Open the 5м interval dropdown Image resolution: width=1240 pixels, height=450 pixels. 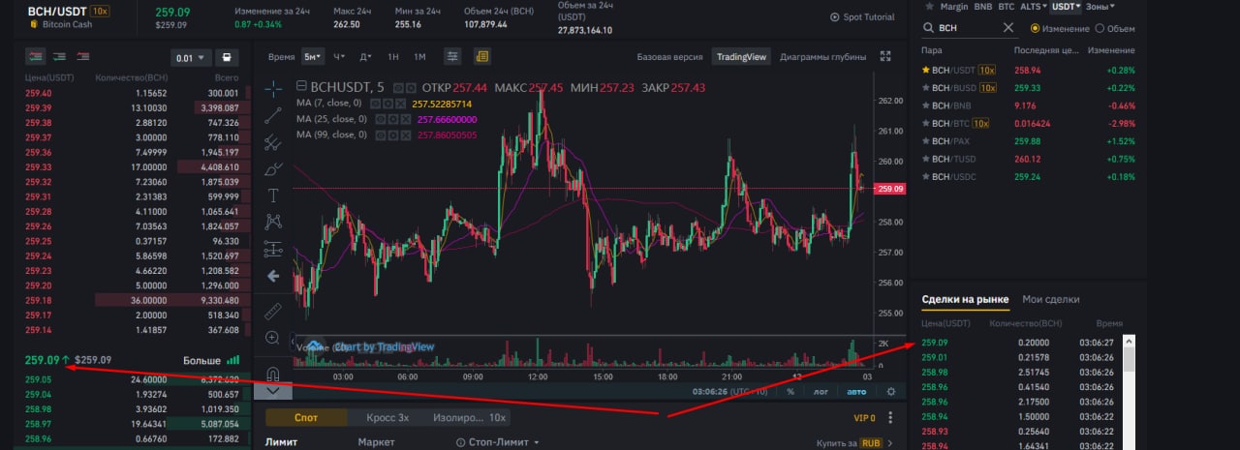coord(313,56)
